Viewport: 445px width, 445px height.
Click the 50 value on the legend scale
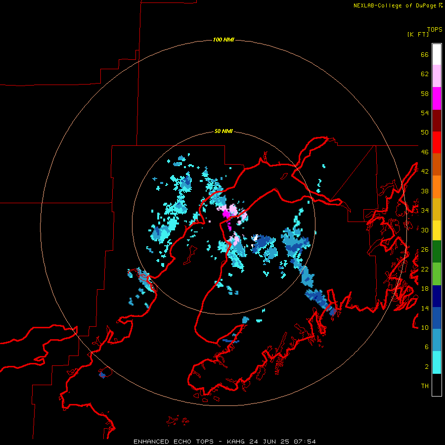[425, 133]
